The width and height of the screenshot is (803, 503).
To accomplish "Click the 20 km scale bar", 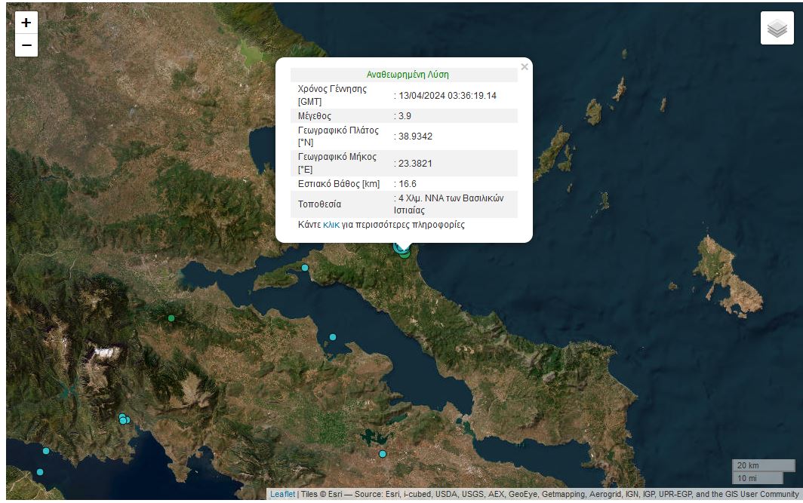I will point(763,465).
